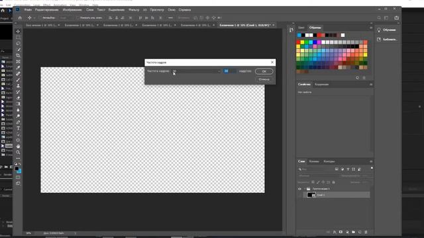
Task: Open the Swatches panel menu
Action: (x=371, y=28)
